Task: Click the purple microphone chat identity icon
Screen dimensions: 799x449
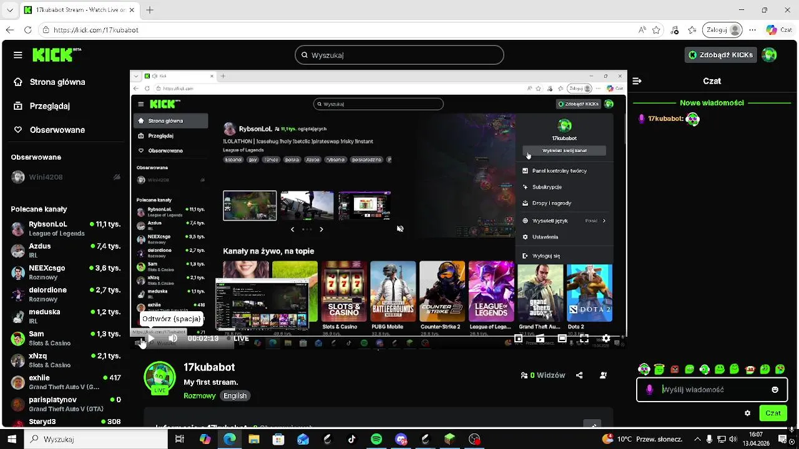Action: [x=649, y=390]
